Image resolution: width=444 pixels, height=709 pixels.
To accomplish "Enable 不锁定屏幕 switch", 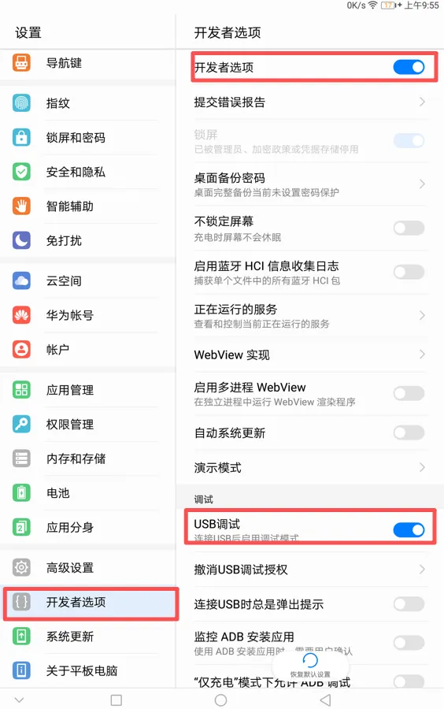I will click(x=409, y=228).
